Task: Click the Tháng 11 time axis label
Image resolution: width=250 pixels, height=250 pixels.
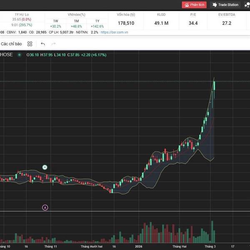Action: coord(50,246)
